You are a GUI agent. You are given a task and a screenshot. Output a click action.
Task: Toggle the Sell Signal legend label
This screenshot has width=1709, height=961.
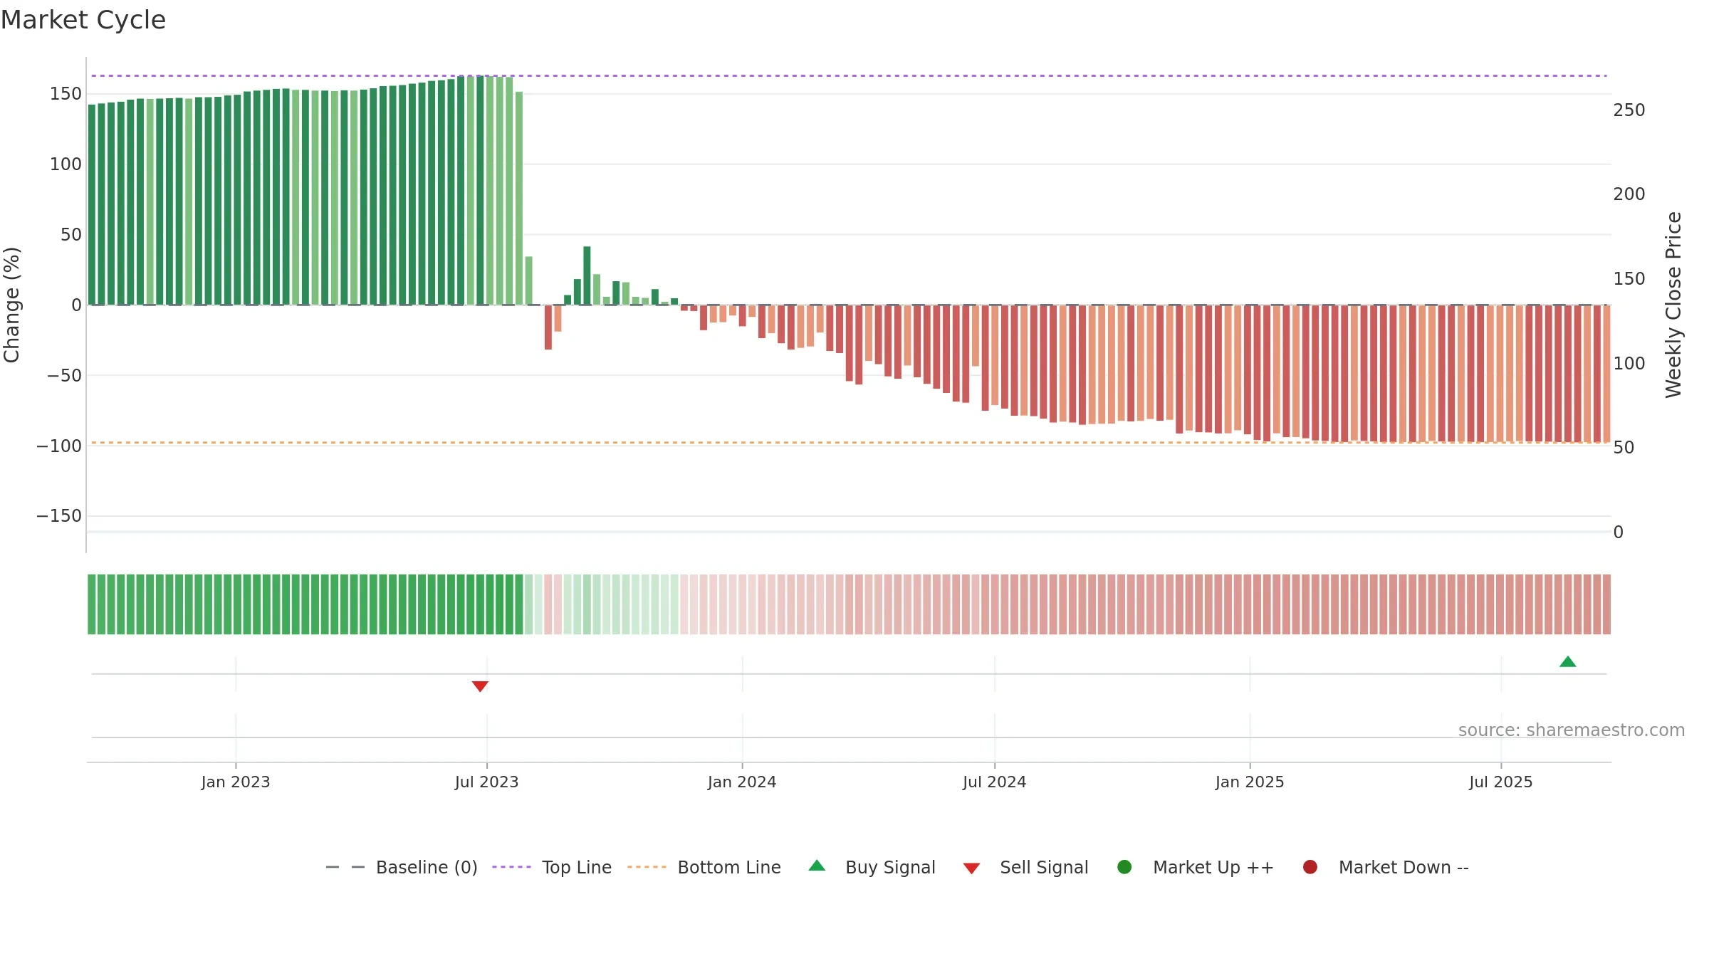click(1044, 868)
